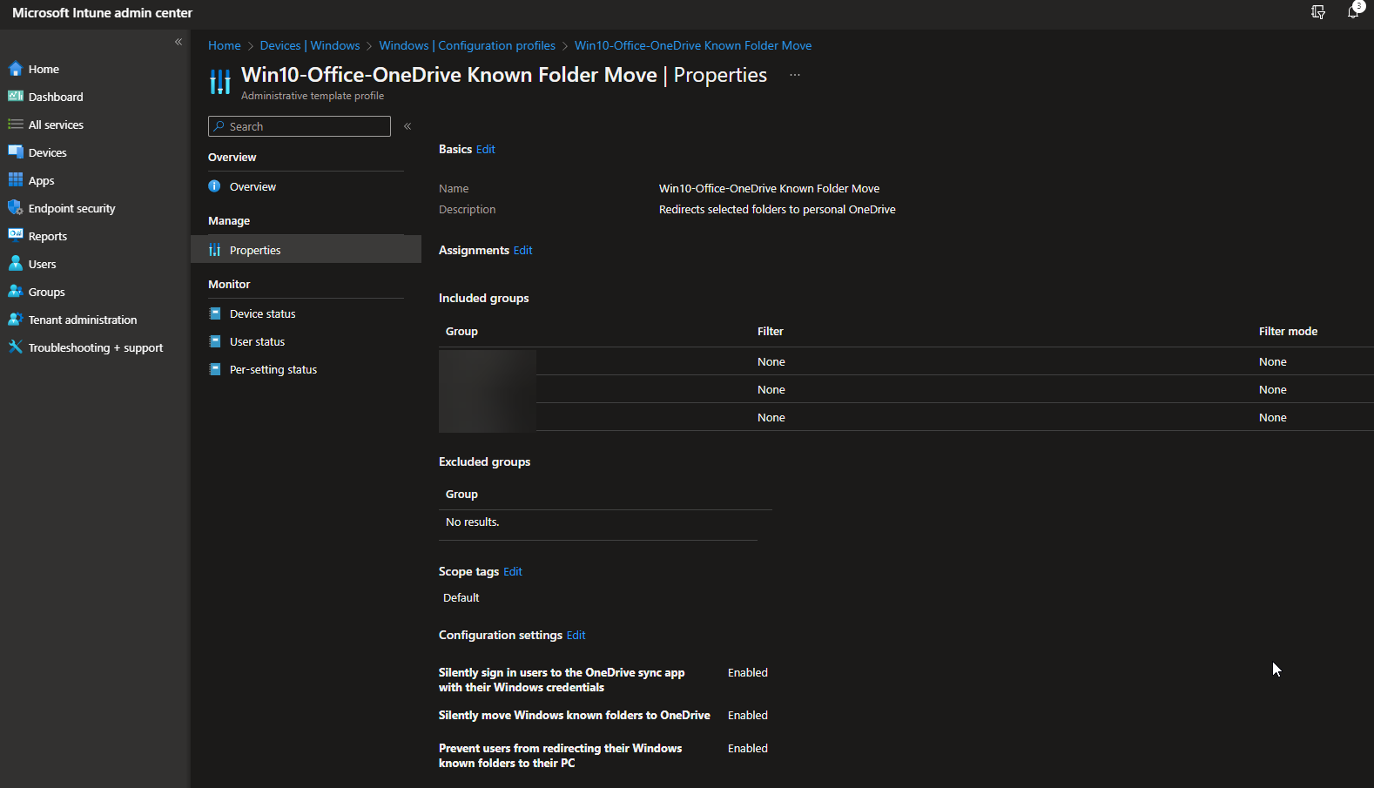This screenshot has height=788, width=1374.
Task: Click the Reports icon in sidebar
Action: pos(16,235)
